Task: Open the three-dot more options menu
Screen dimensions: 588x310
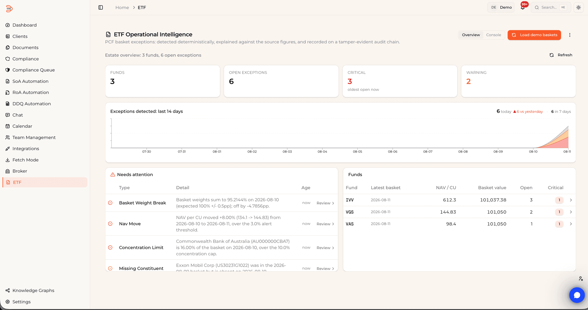Action: [x=570, y=35]
